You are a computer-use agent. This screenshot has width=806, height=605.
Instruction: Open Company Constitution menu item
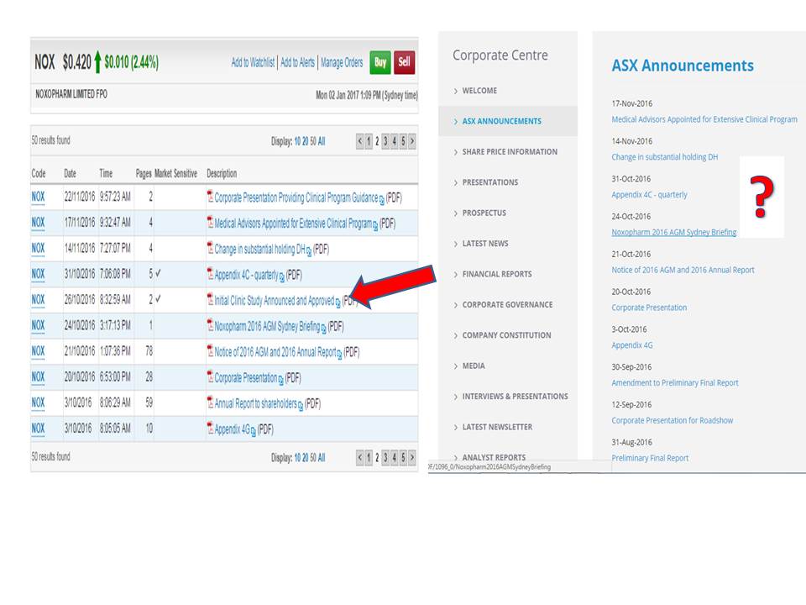coord(506,335)
